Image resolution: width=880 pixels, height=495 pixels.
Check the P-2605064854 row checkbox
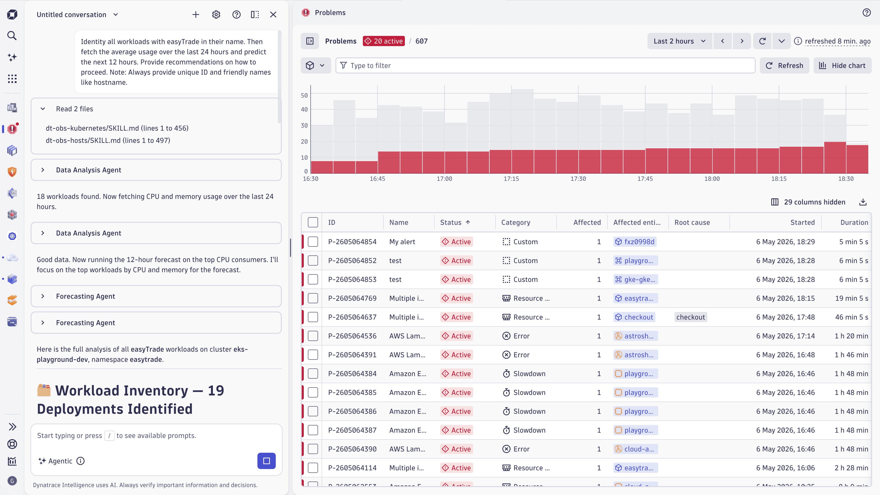[313, 242]
